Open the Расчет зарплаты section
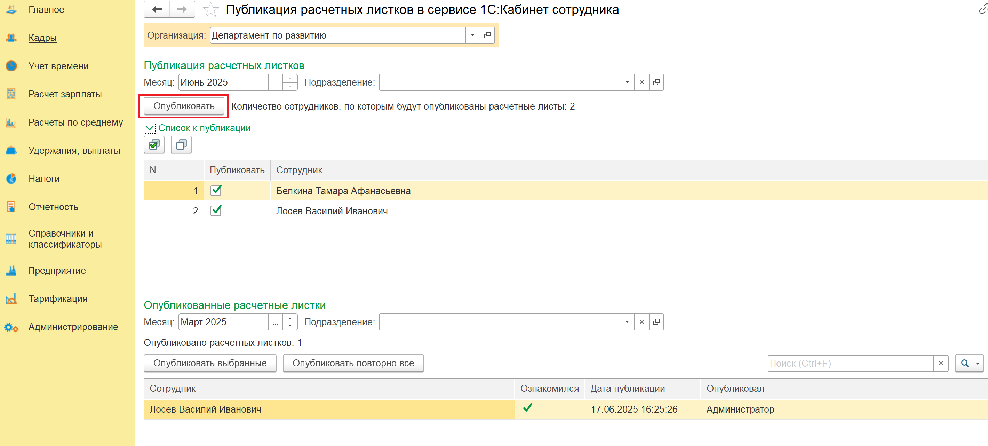This screenshot has width=988, height=446. pos(65,94)
